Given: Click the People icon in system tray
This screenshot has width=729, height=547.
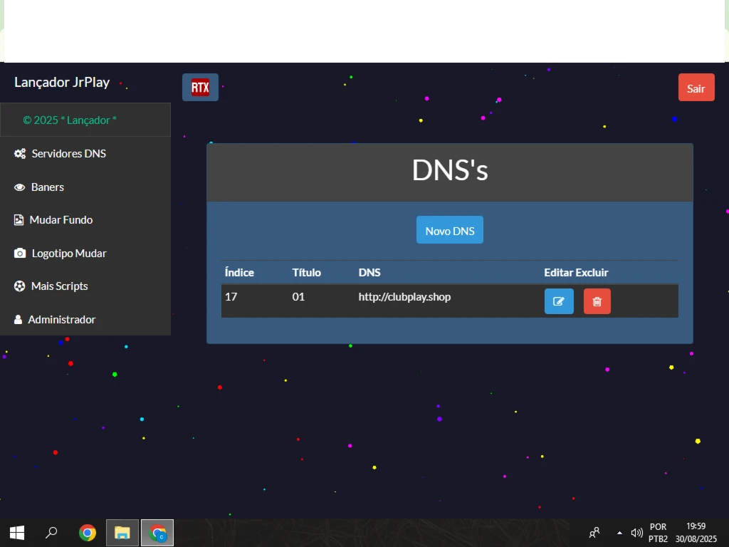Looking at the screenshot, I should 594,533.
